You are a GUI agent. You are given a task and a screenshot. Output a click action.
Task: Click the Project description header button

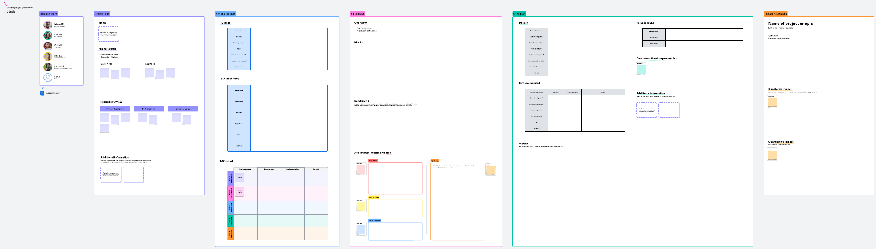[x=115, y=109]
